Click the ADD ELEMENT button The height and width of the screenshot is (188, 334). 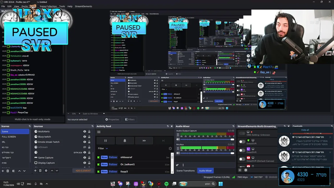tap(83, 171)
